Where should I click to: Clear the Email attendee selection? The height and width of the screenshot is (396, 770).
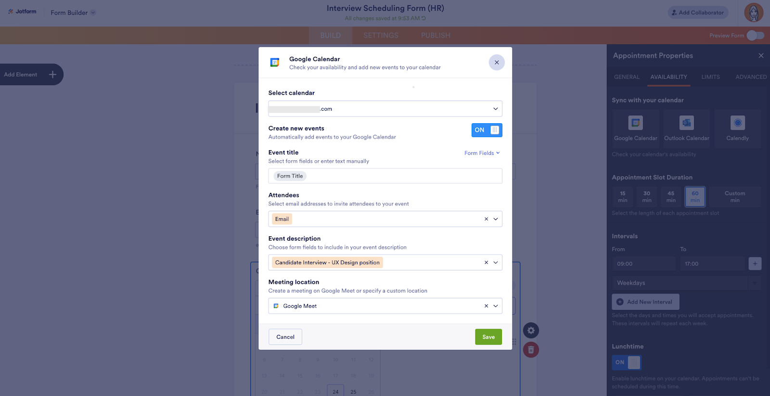(x=486, y=219)
